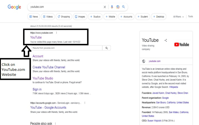Image resolution: width=199 pixels, height=125 pixels.
Task: Click the results count text
Action: [x=51, y=26]
